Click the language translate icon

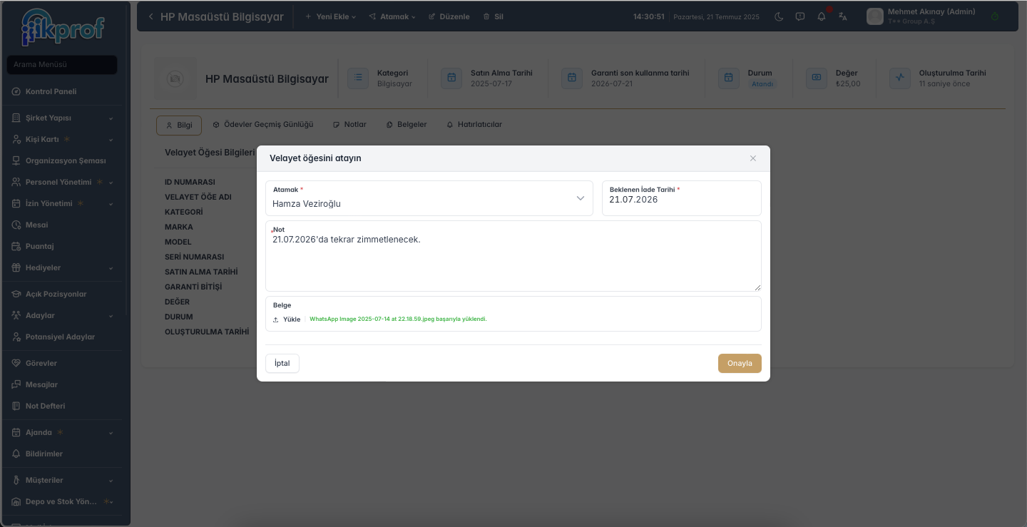point(843,16)
